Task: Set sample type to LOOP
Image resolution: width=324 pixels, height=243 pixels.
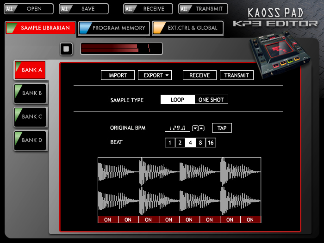Action: [x=177, y=100]
